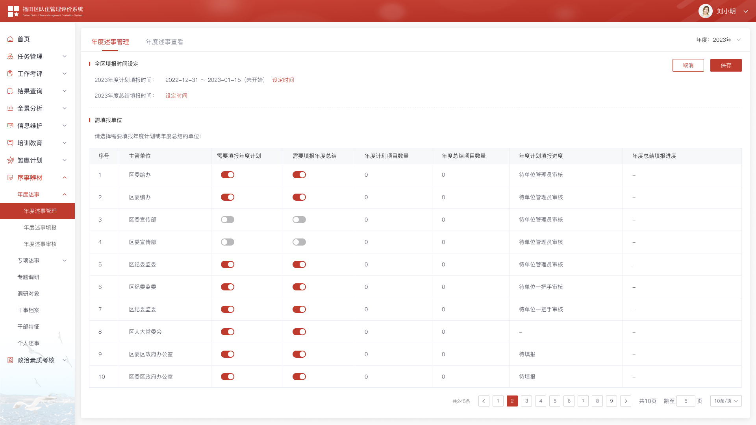The image size is (756, 425).
Task: Go to page 6
Action: pos(569,401)
